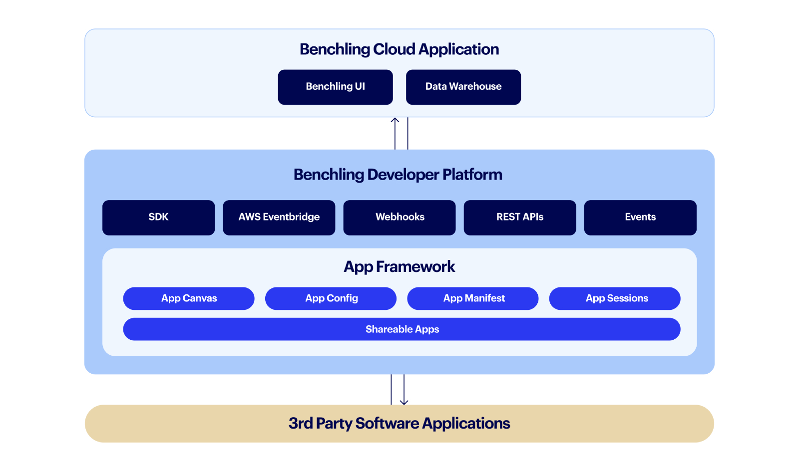Click the Events component
799x471 pixels.
[640, 217]
